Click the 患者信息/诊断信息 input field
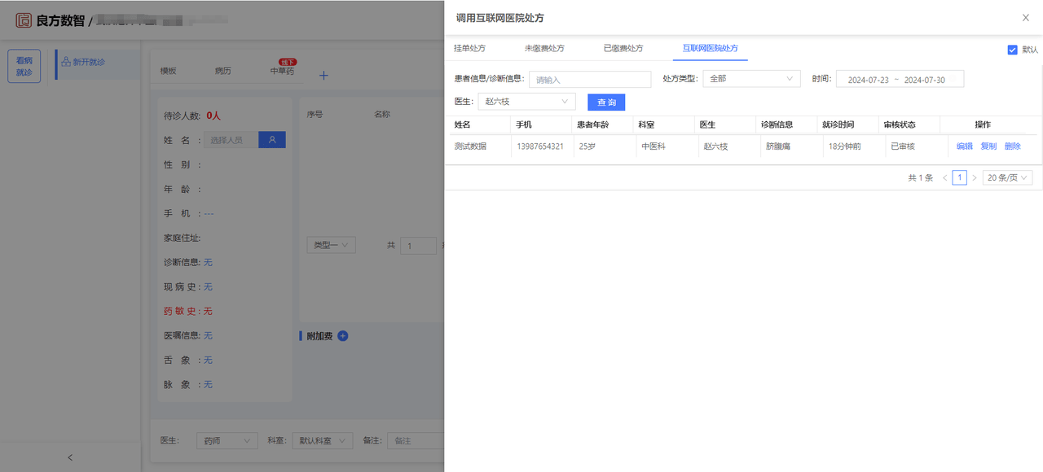The width and height of the screenshot is (1043, 472). [590, 80]
